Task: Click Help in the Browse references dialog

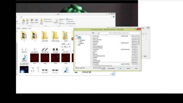Action: pos(136,68)
